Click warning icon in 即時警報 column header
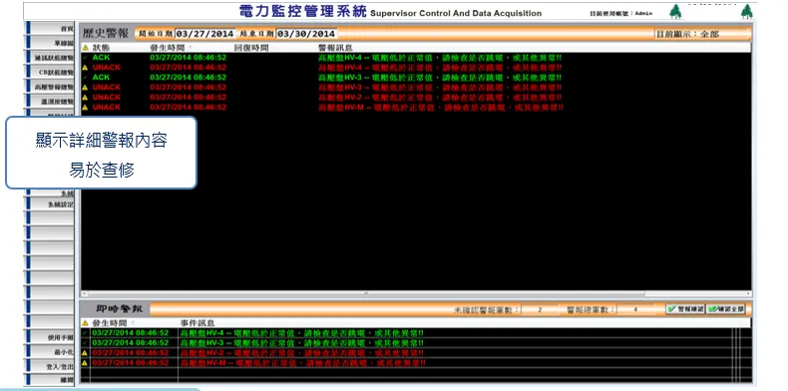Image resolution: width=788 pixels, height=391 pixels. coord(85,323)
